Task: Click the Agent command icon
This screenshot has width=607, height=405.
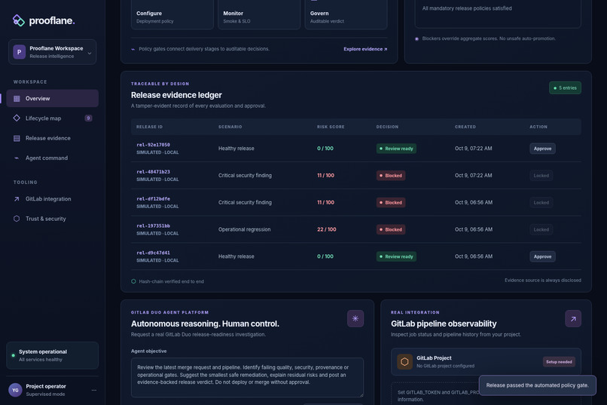Action: (17, 158)
